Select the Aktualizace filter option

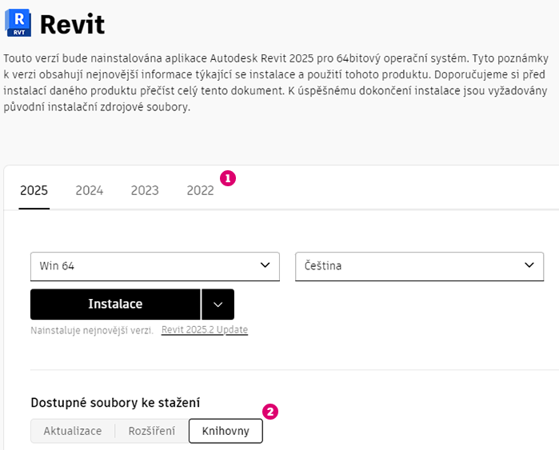[73, 431]
